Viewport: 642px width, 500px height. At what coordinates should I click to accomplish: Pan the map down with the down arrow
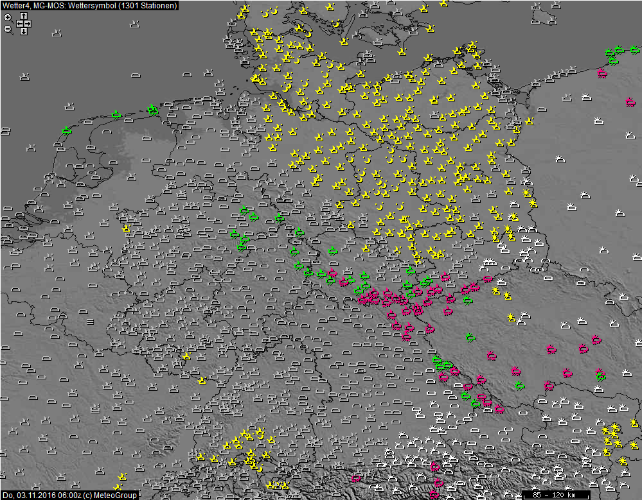point(24,31)
